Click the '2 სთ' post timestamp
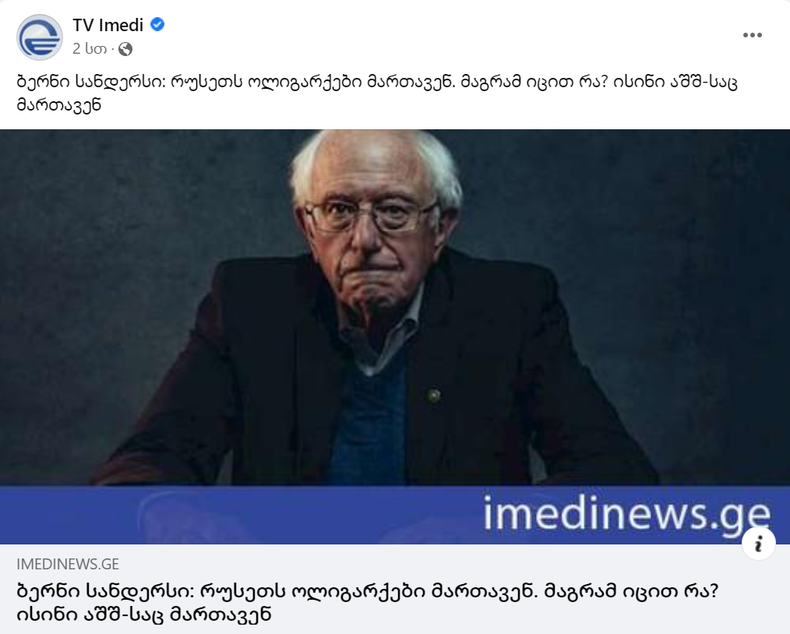Viewport: 790px width, 634px height. 90,49
